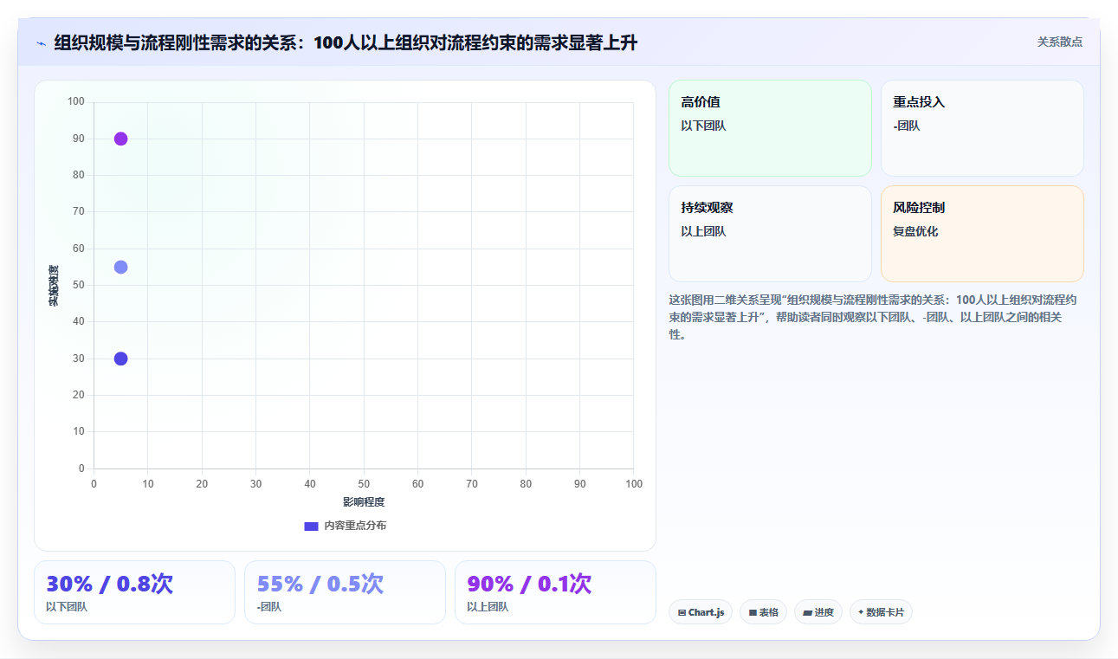Click the 关系散点 label in header
The height and width of the screenshot is (659, 1118).
tap(1059, 42)
